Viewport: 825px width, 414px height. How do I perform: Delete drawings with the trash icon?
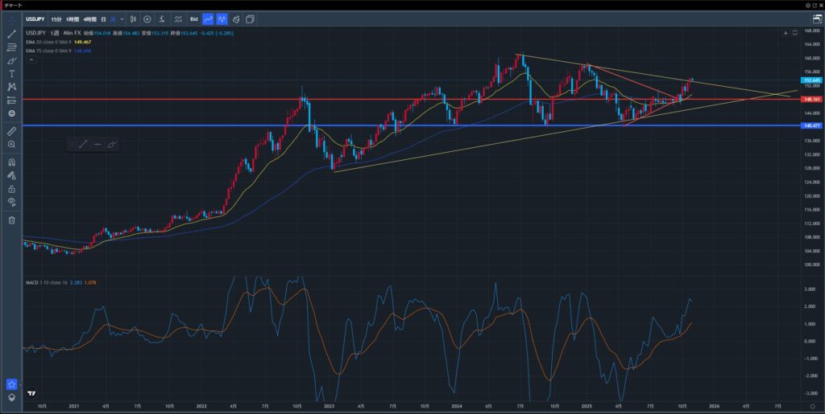12,219
